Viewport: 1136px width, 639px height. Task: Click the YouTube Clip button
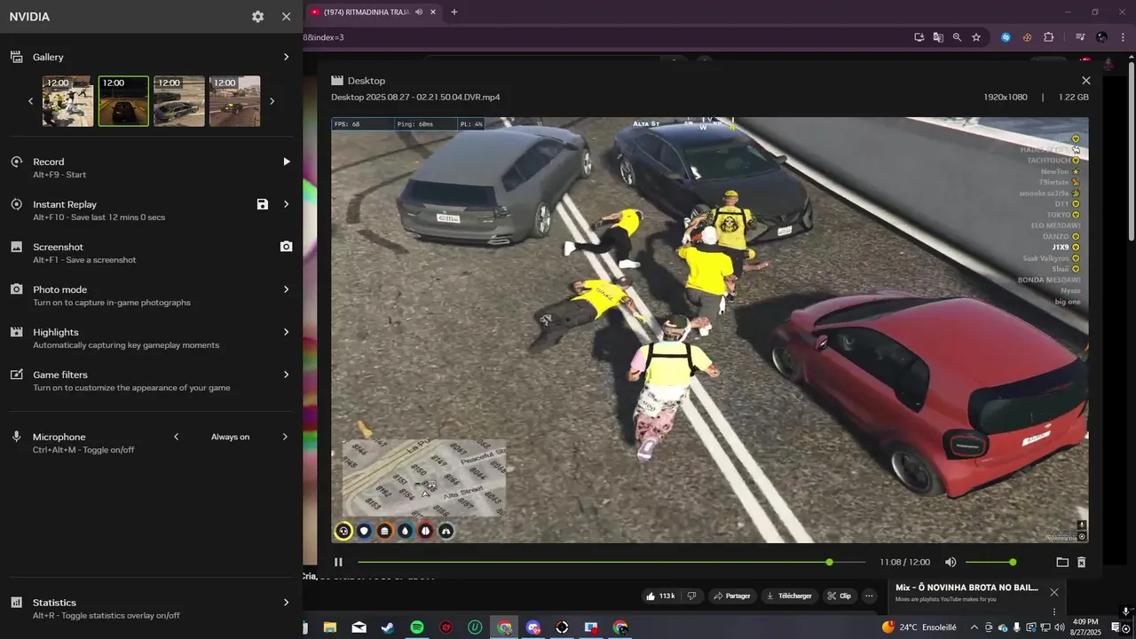(x=840, y=596)
